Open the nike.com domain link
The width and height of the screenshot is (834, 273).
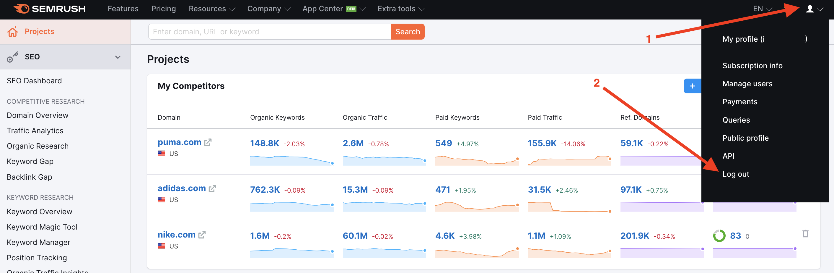[176, 235]
